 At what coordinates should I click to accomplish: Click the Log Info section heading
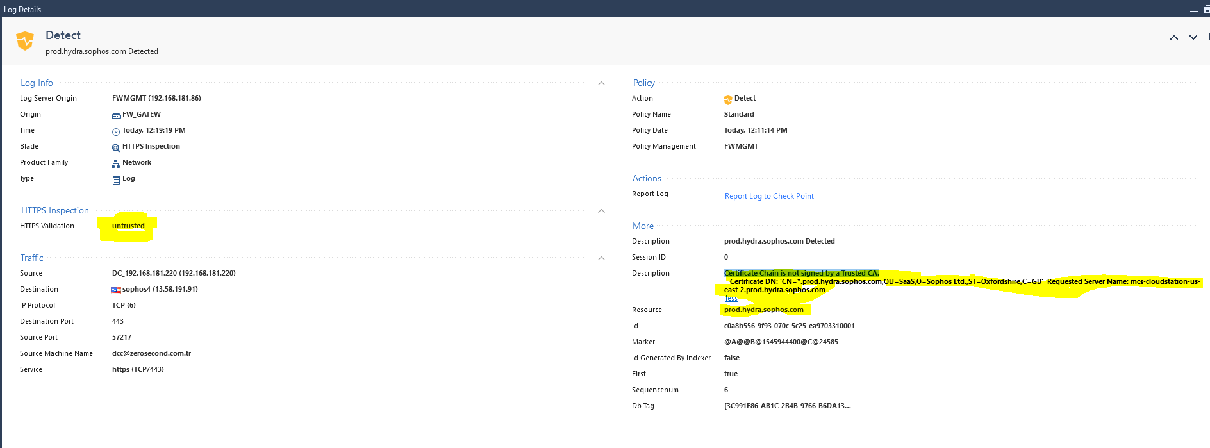[x=37, y=83]
